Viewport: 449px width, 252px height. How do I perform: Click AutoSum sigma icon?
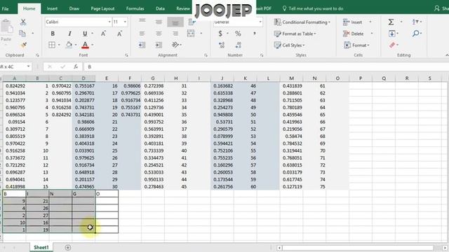click(391, 22)
